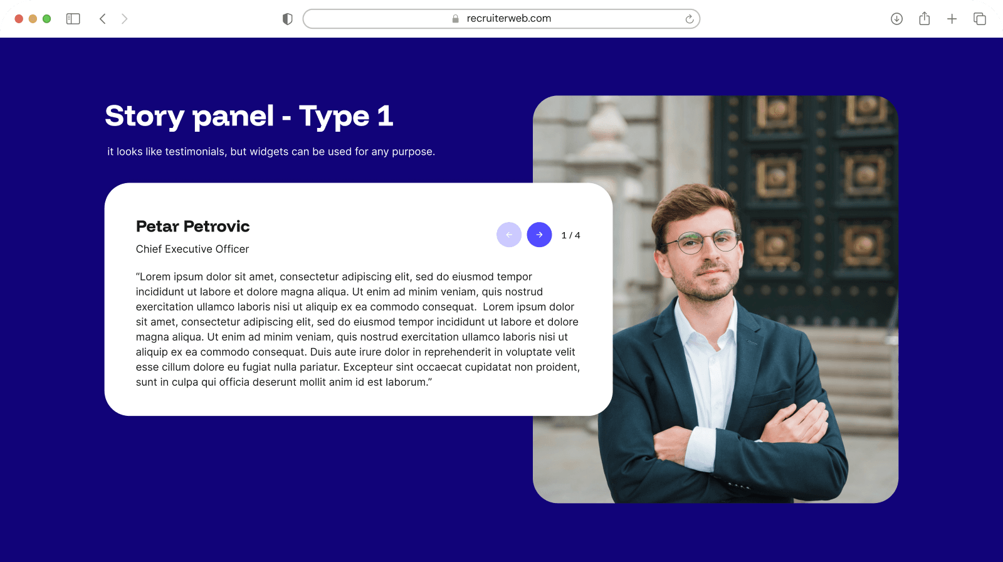Show the browser downloads list
The height and width of the screenshot is (562, 1003).
pos(896,19)
